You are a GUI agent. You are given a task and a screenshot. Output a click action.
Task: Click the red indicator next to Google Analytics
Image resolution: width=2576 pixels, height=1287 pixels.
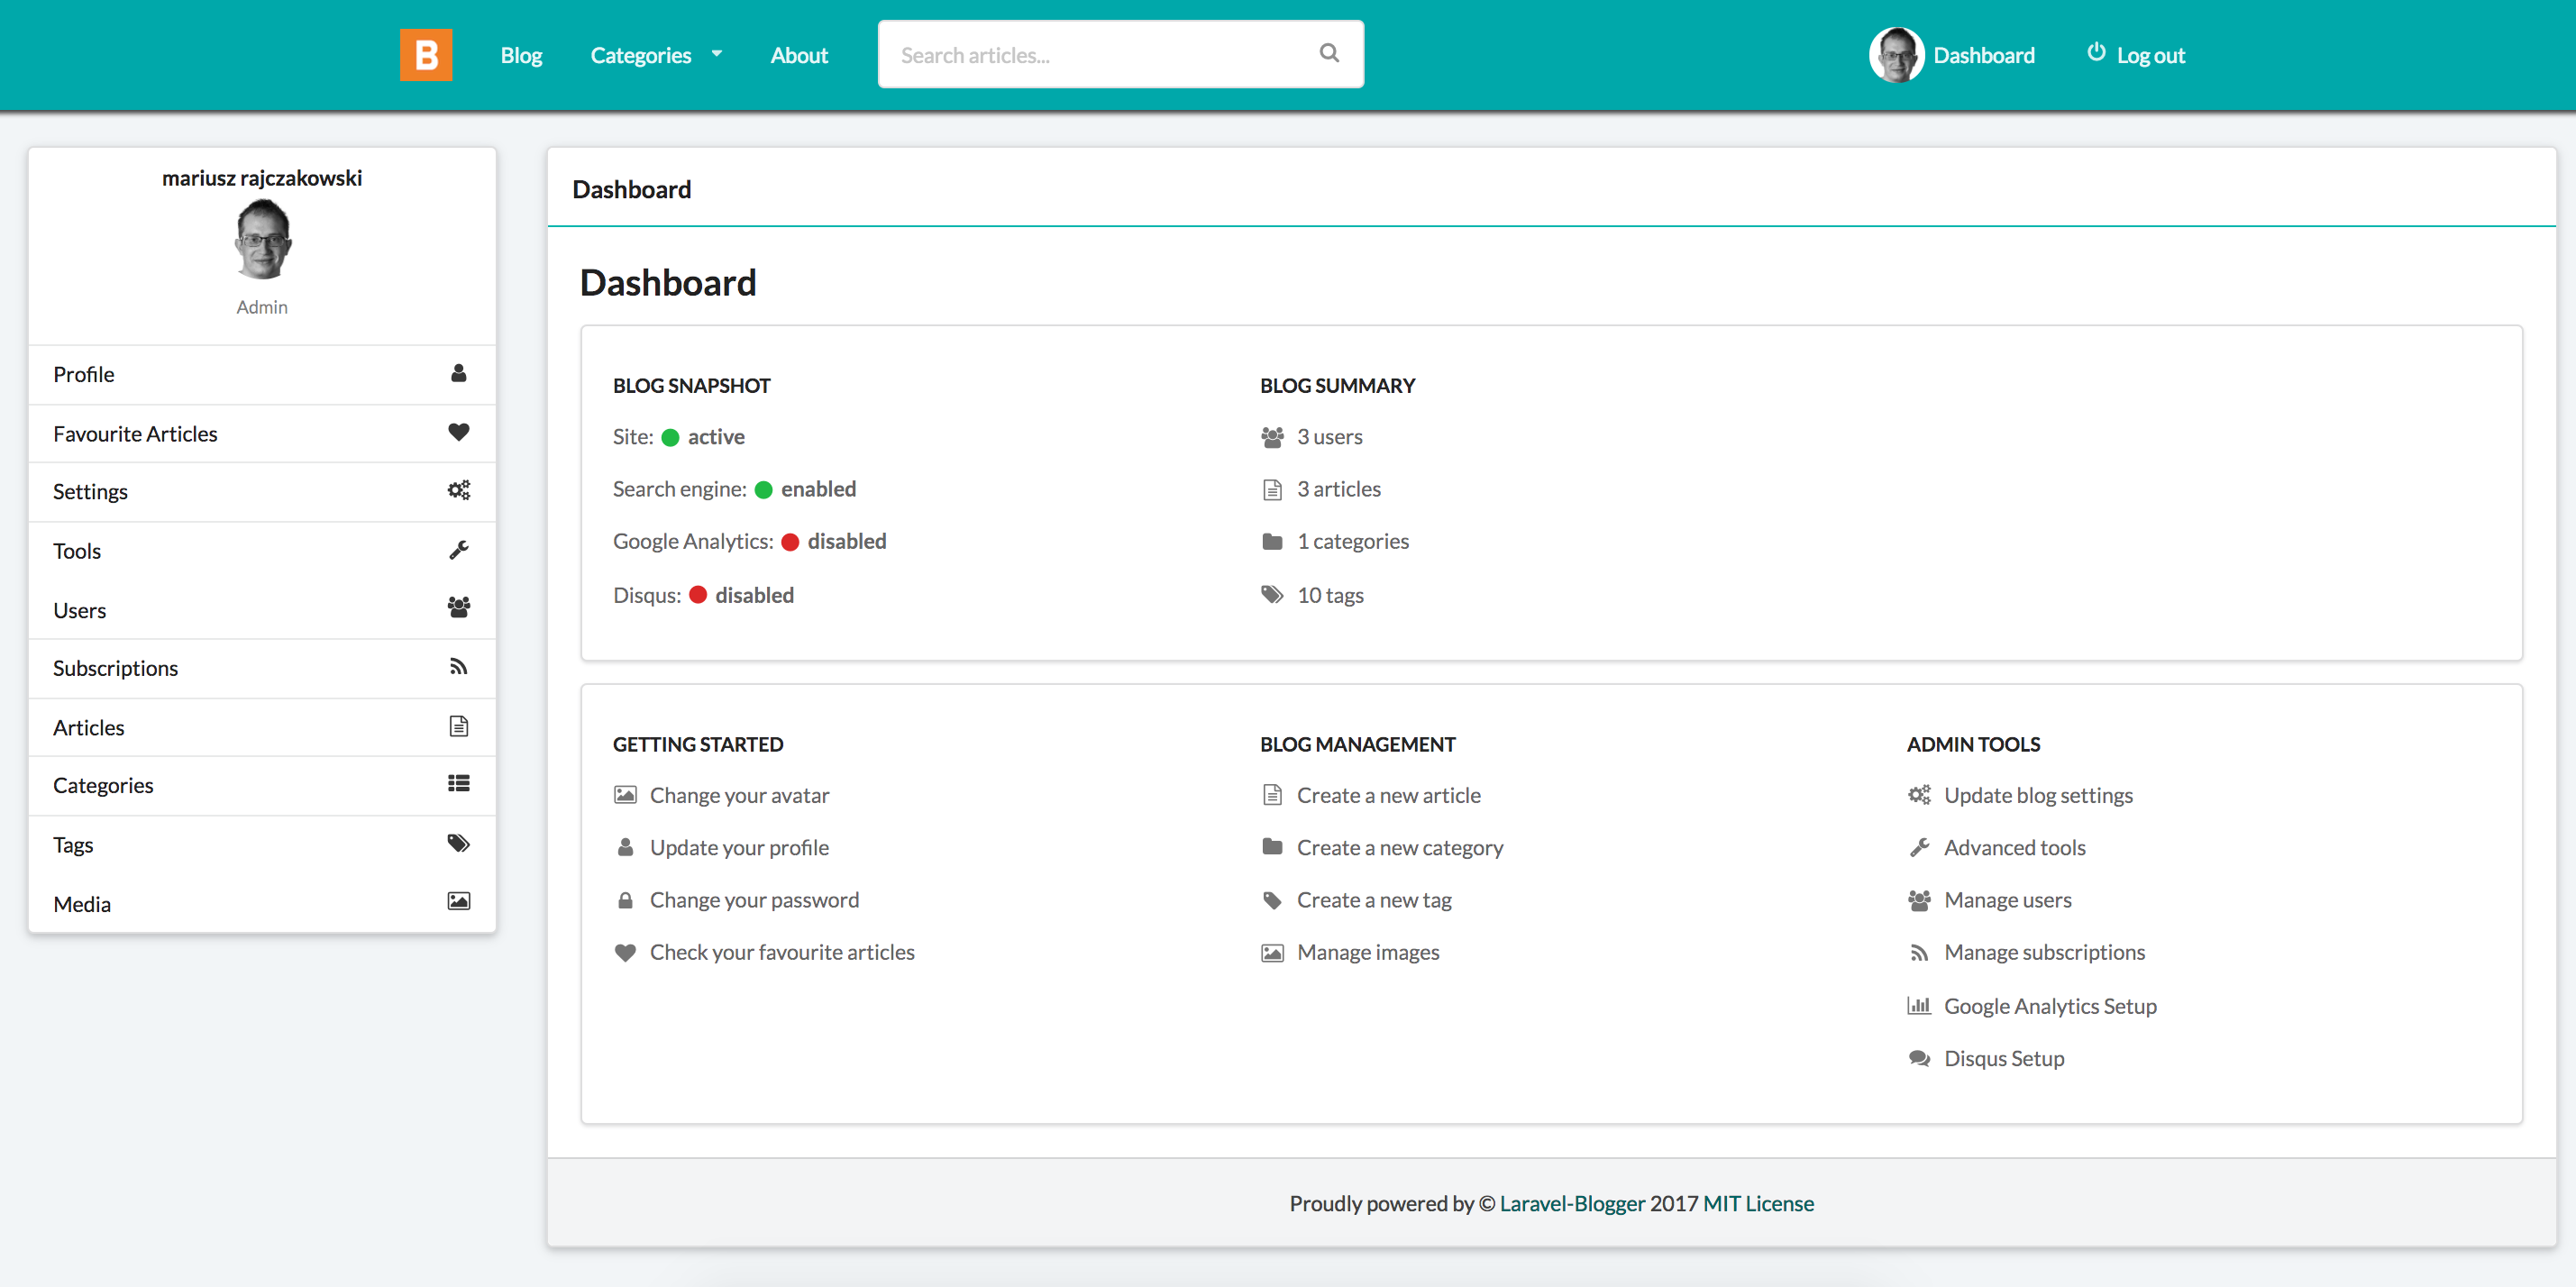[x=790, y=541]
